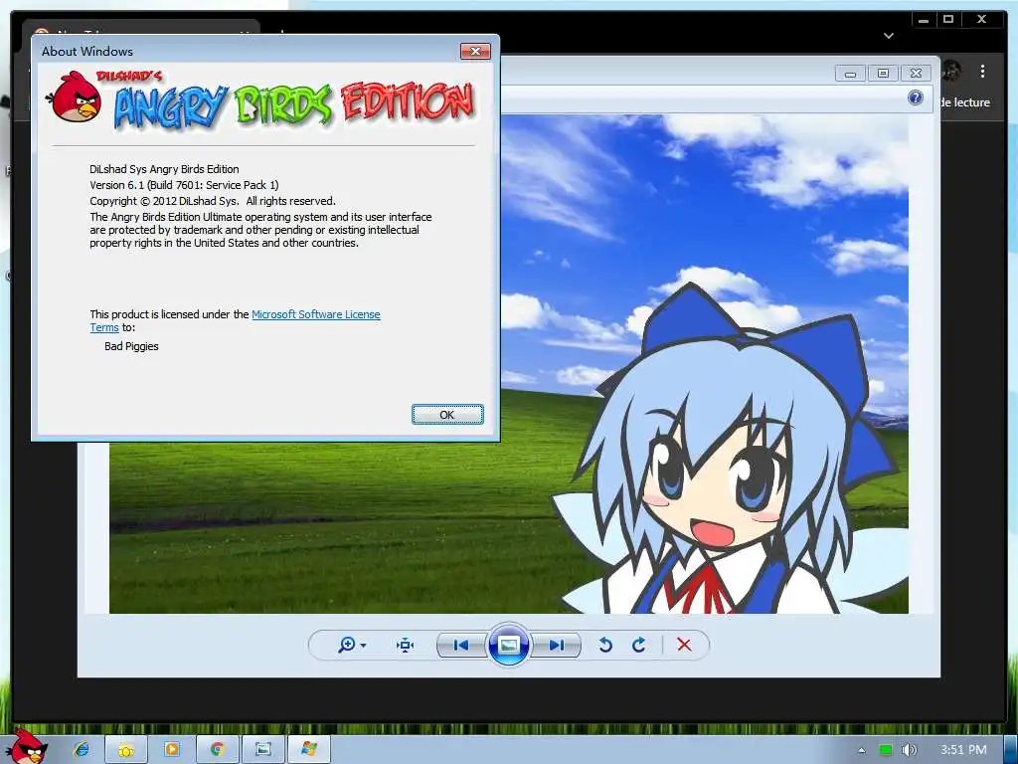Rotate the photo counterclockwise
This screenshot has height=764, width=1018.
[x=605, y=645]
